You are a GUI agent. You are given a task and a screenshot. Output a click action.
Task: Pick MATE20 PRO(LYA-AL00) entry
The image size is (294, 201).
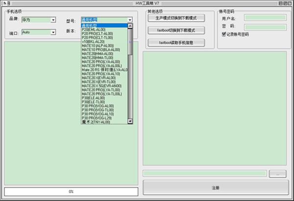click(104, 62)
